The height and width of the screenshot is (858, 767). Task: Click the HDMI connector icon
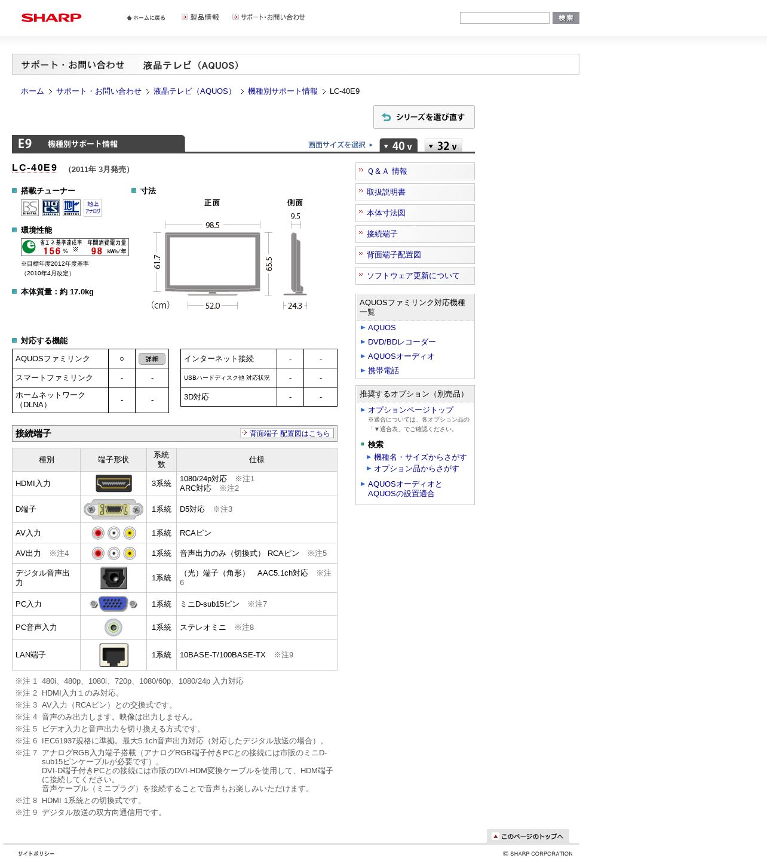(x=113, y=483)
